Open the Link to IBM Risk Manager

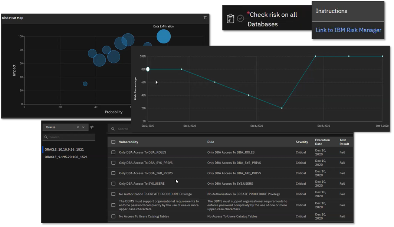click(x=348, y=30)
